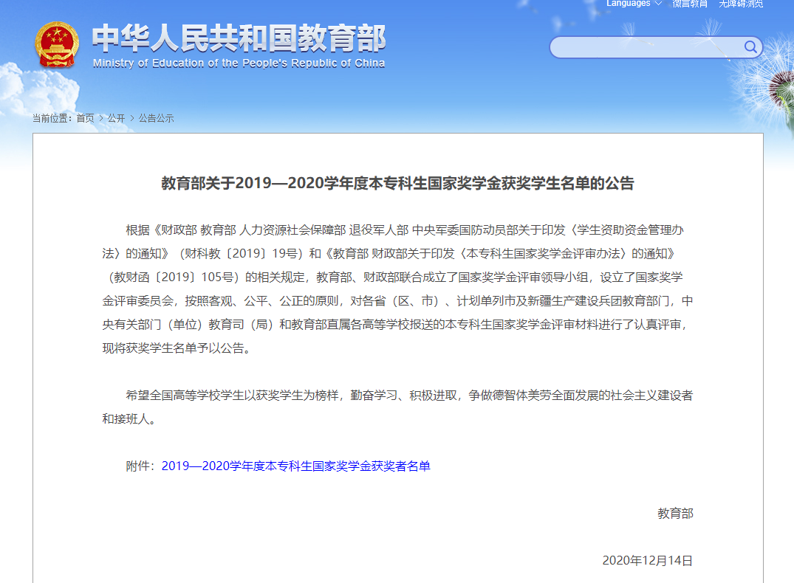Click the 附件: label
Screen dimensions: 794x583
click(x=141, y=466)
